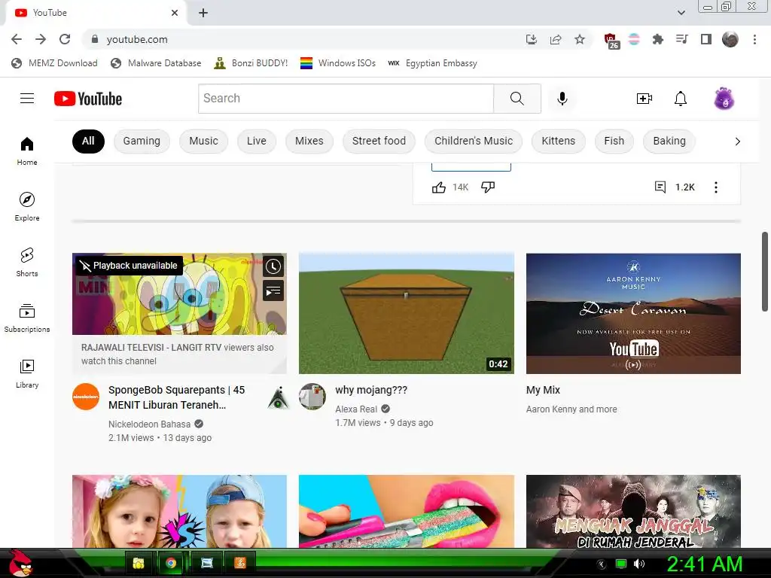Click the YouTube logo
This screenshot has width=771, height=578.
[88, 99]
